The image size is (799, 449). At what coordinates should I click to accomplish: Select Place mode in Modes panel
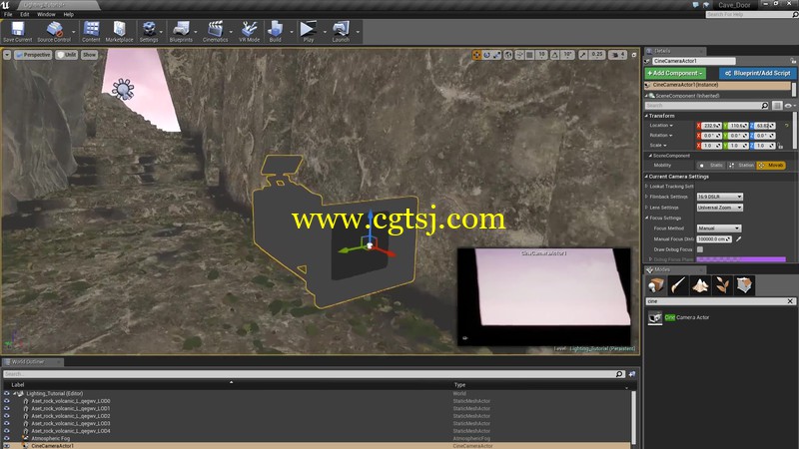tap(656, 285)
